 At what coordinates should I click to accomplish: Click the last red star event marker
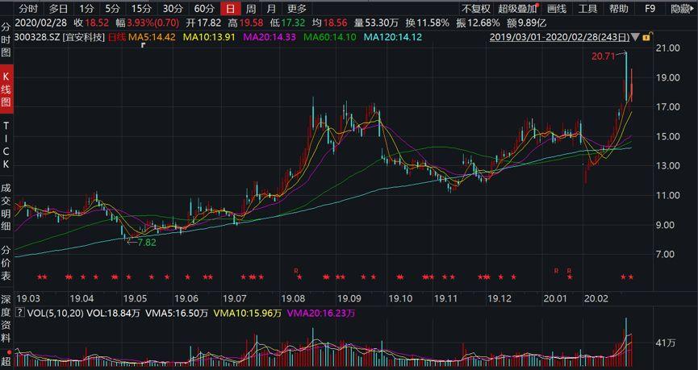click(631, 277)
